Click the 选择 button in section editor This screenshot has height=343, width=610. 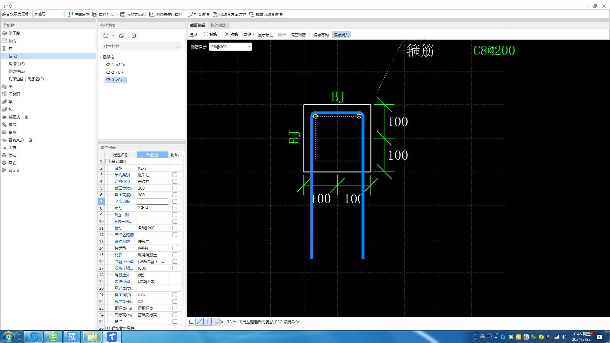click(193, 35)
